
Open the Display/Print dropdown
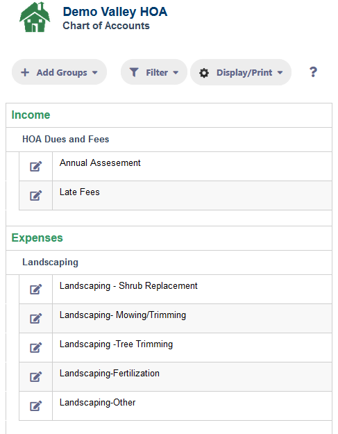coord(241,72)
